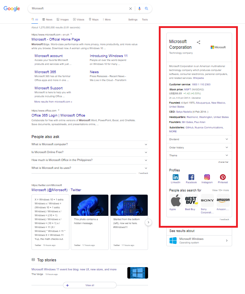Click the Google logo

[12, 9]
